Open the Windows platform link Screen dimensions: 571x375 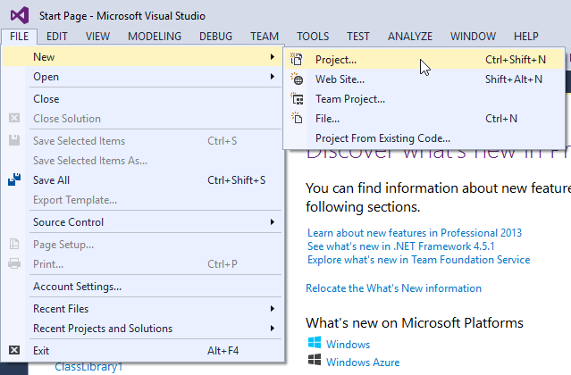[x=348, y=344]
